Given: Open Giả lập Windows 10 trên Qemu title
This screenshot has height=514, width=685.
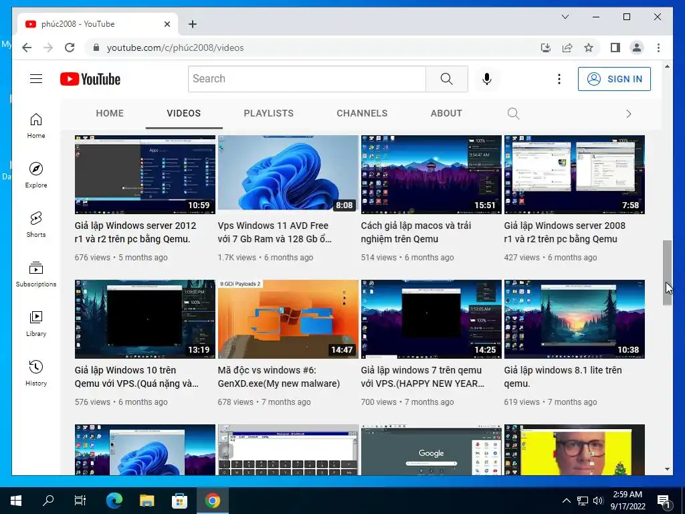Looking at the screenshot, I should tap(136, 377).
